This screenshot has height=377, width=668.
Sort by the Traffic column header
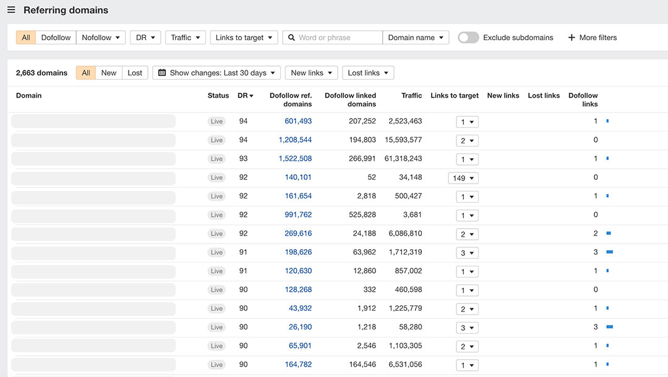411,96
